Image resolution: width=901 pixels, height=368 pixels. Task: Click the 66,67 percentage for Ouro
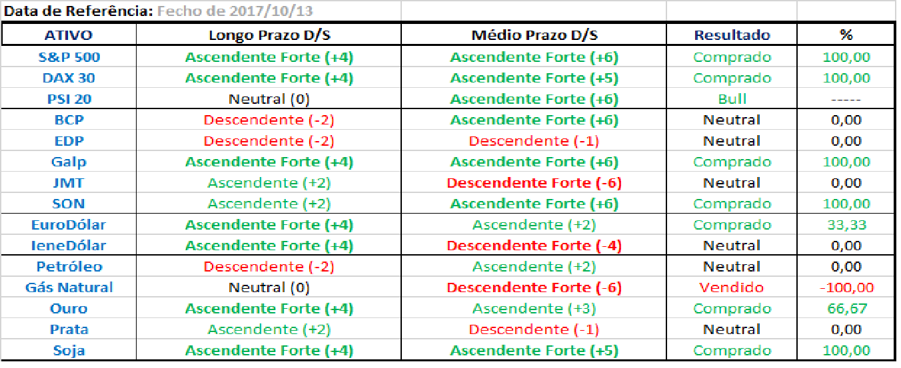tap(846, 309)
